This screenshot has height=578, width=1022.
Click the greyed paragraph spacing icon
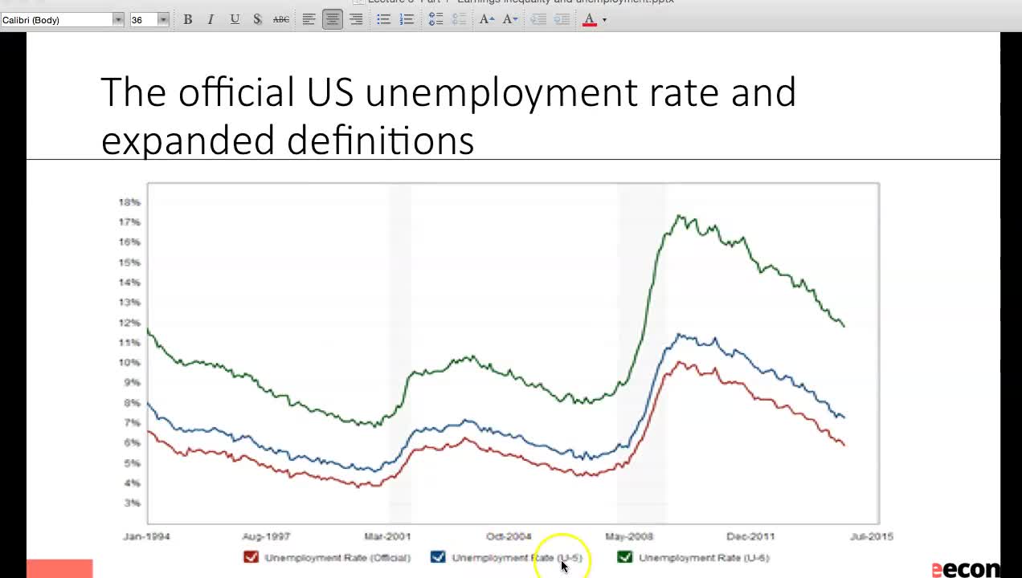coord(459,19)
